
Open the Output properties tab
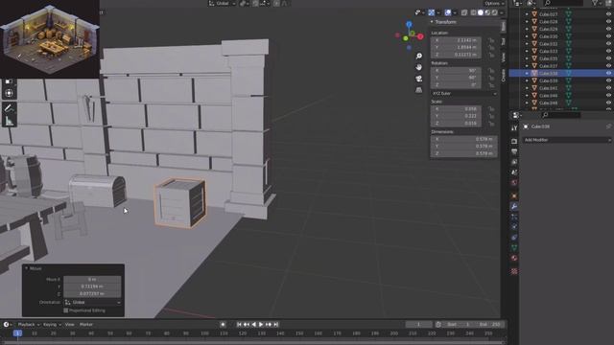click(514, 151)
